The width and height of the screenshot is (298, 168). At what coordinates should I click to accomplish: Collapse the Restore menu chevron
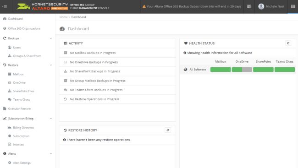click(51, 65)
